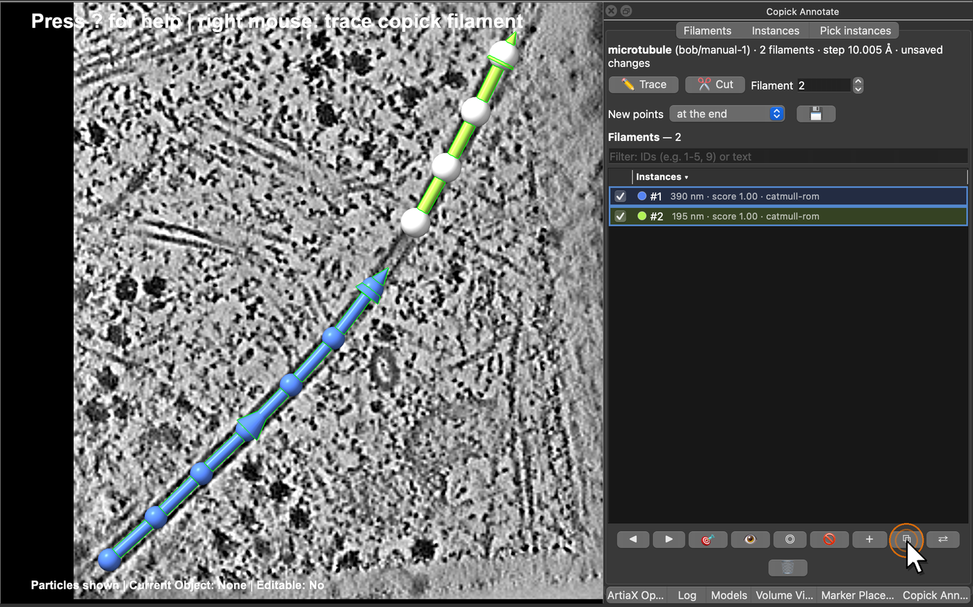Image resolution: width=973 pixels, height=607 pixels.
Task: Activate the Trace pencil tool
Action: click(x=644, y=85)
